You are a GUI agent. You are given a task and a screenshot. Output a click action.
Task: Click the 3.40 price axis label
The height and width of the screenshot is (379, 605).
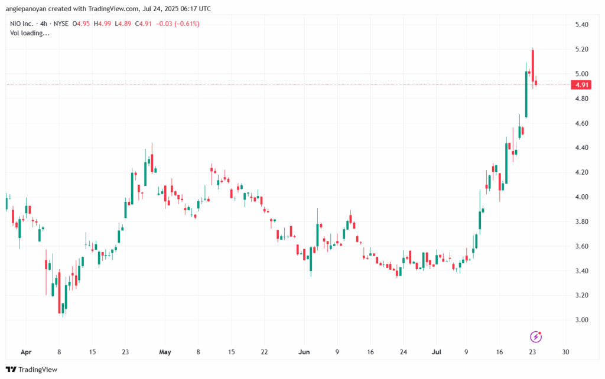pos(581,271)
